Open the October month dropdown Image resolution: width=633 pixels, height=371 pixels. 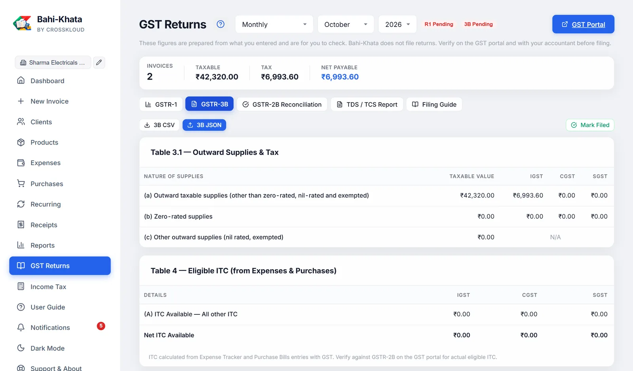pos(346,24)
